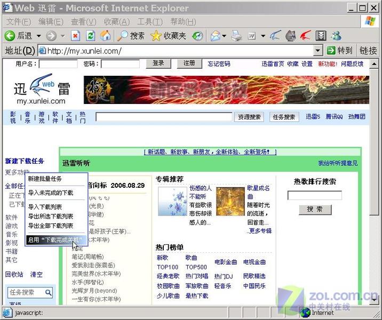Open the 问题反馈 link

(352, 64)
